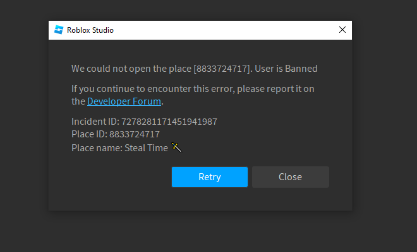Screen dimensions: 417x252
Task: Click the 'Roblox Studio' title text
Action: [x=90, y=30]
